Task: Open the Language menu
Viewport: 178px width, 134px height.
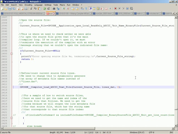Action: point(38,5)
